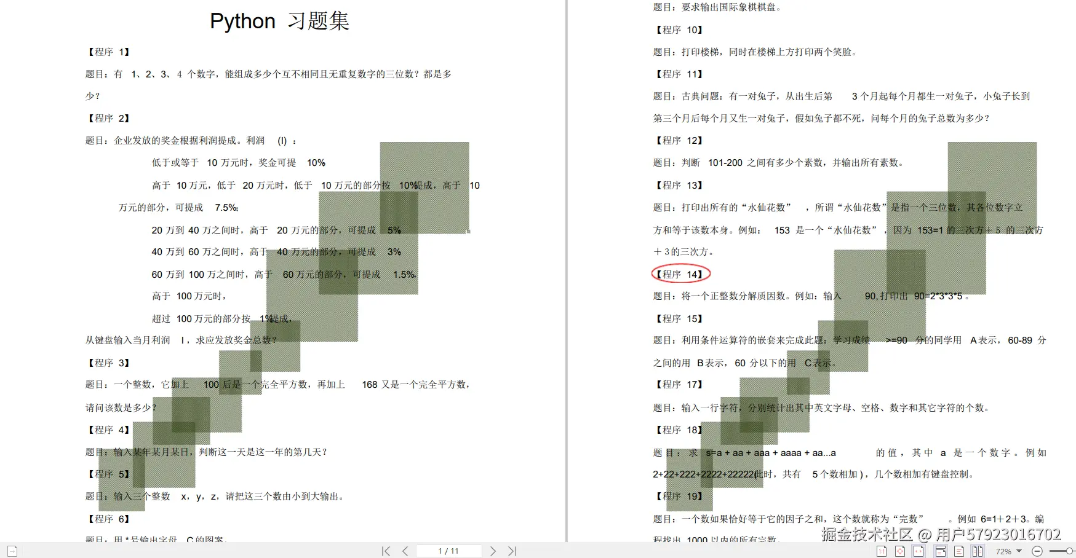Go back using previous page arrow
This screenshot has width=1076, height=558.
405,551
